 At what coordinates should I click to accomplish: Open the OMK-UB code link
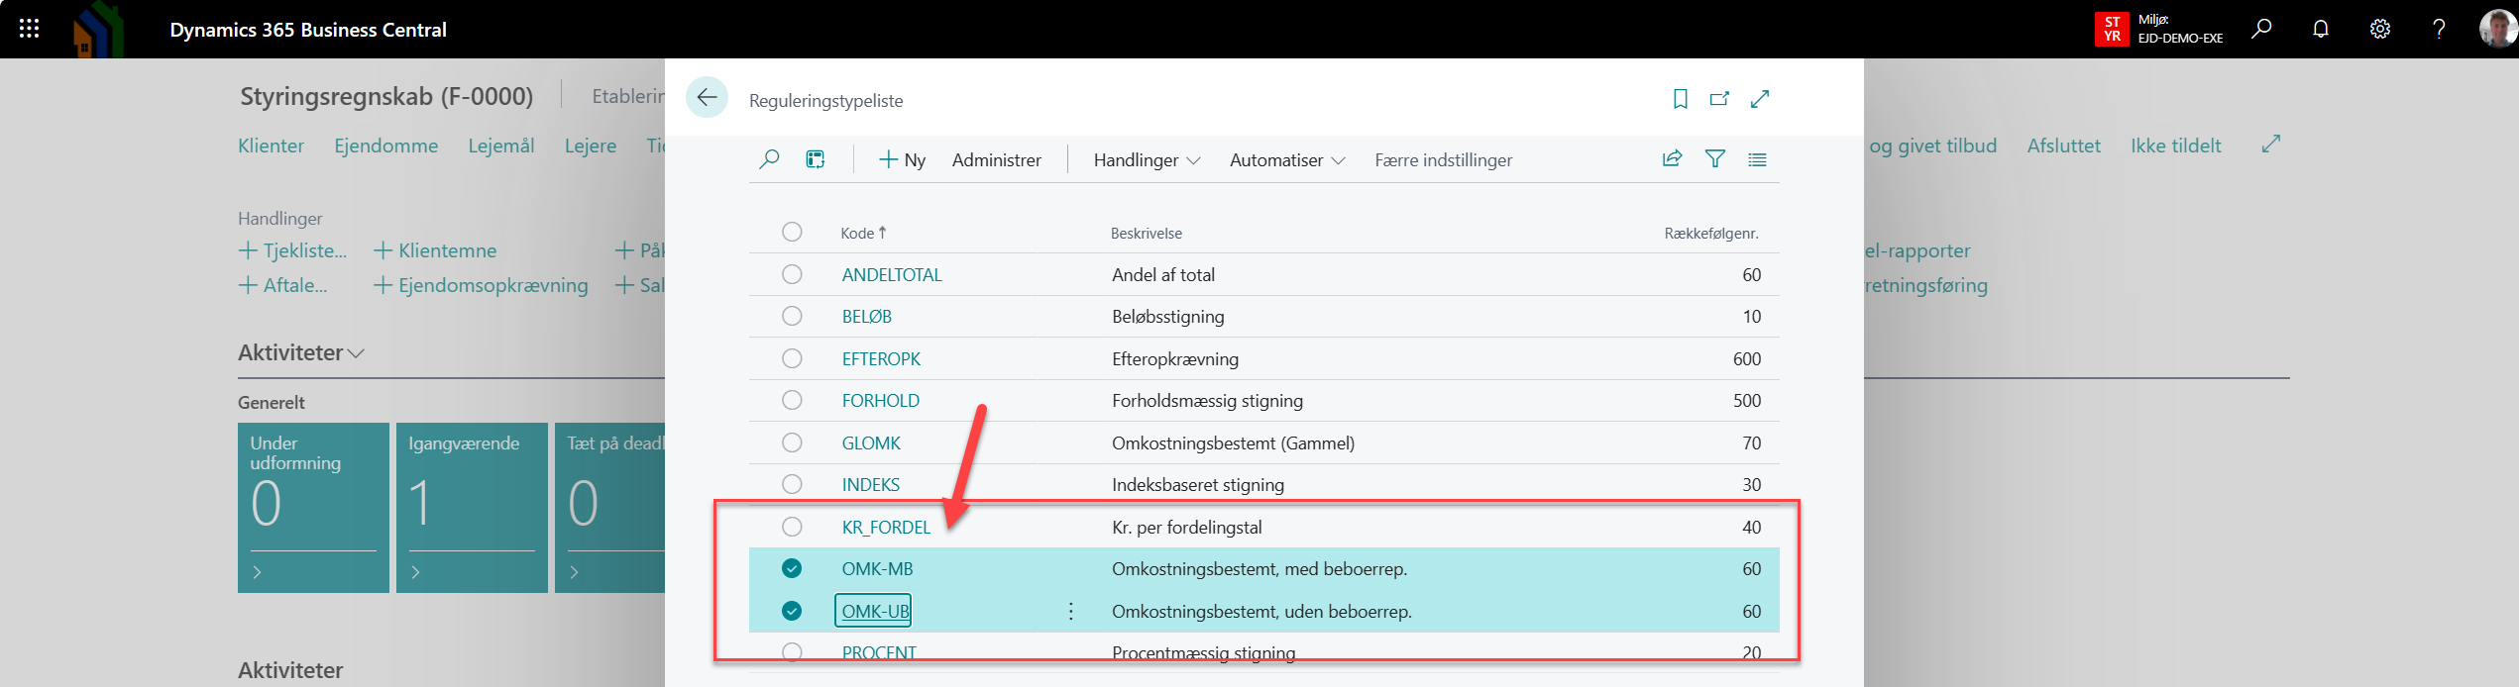tap(875, 612)
